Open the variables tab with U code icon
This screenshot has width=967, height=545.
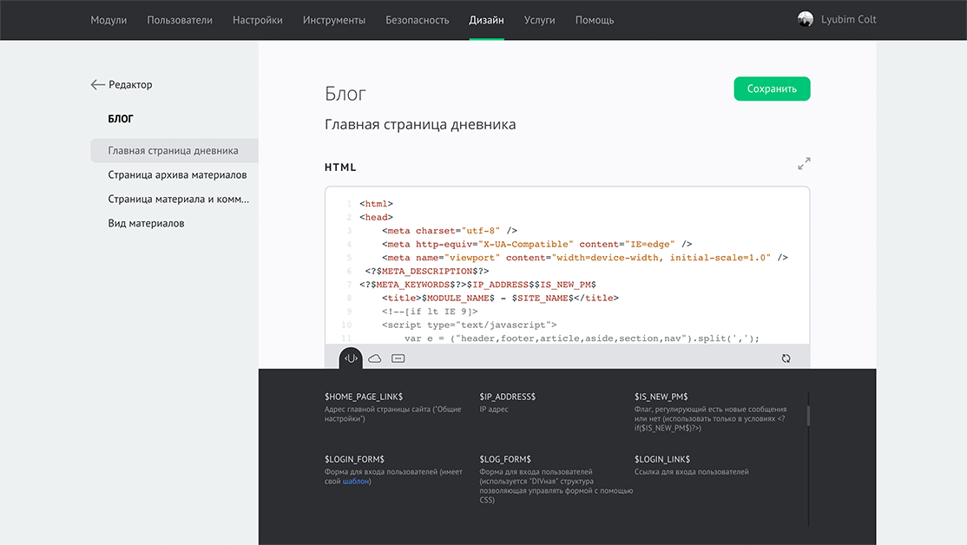click(x=351, y=358)
